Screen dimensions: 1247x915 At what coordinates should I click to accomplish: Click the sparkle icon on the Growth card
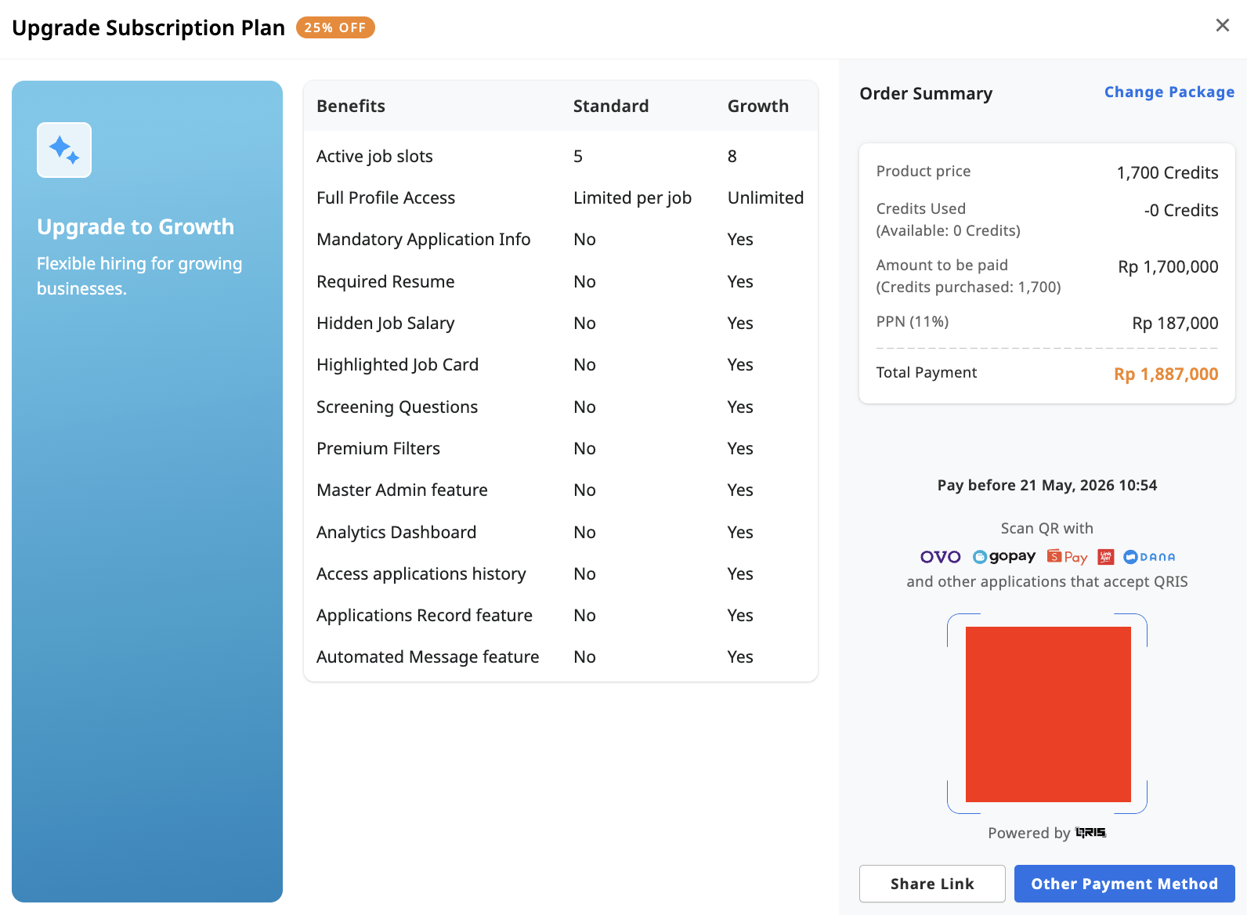pos(64,150)
